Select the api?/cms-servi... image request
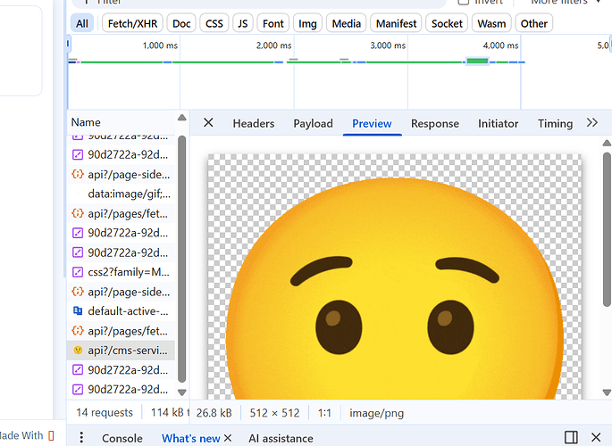 click(121, 351)
